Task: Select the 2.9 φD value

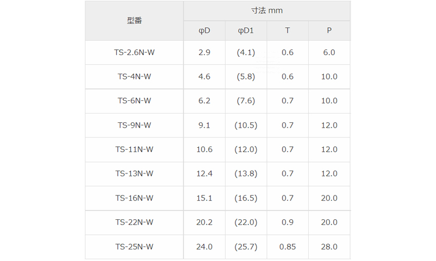Action: coord(204,52)
